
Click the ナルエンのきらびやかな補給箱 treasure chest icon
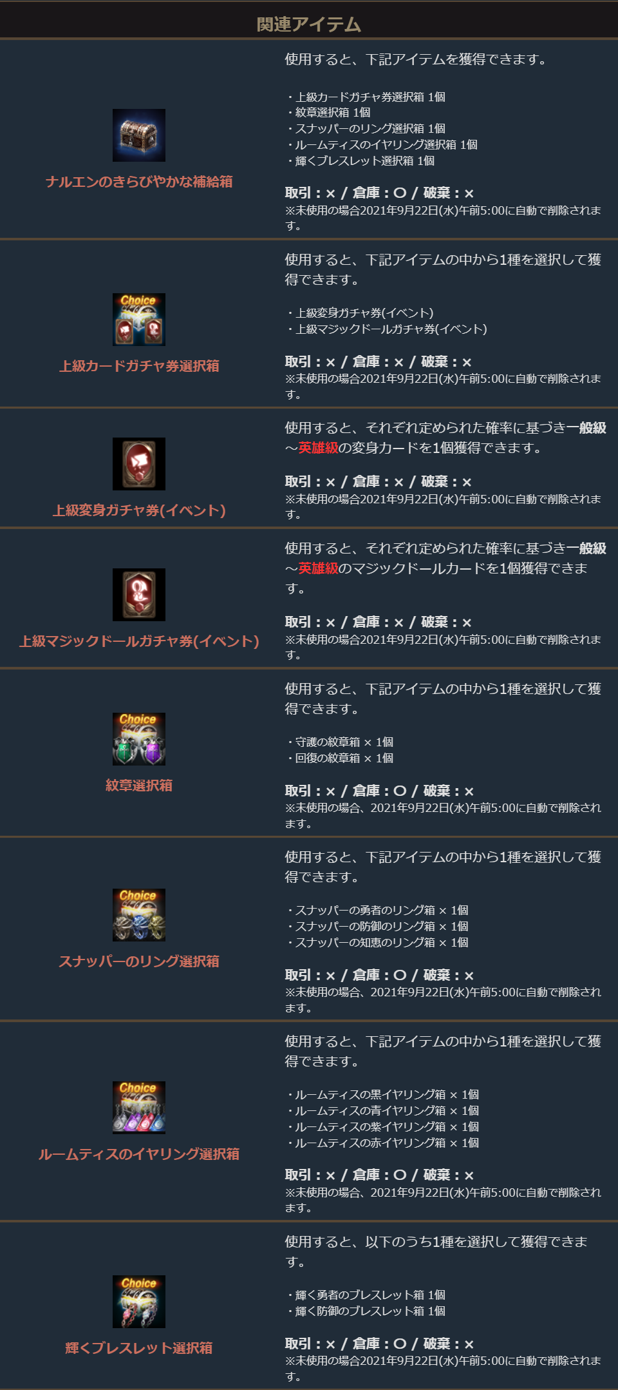coord(139,135)
